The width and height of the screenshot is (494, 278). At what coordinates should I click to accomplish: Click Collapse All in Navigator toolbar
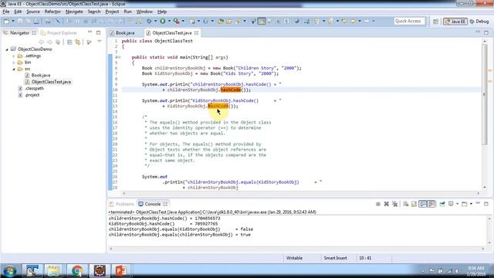coord(69,42)
